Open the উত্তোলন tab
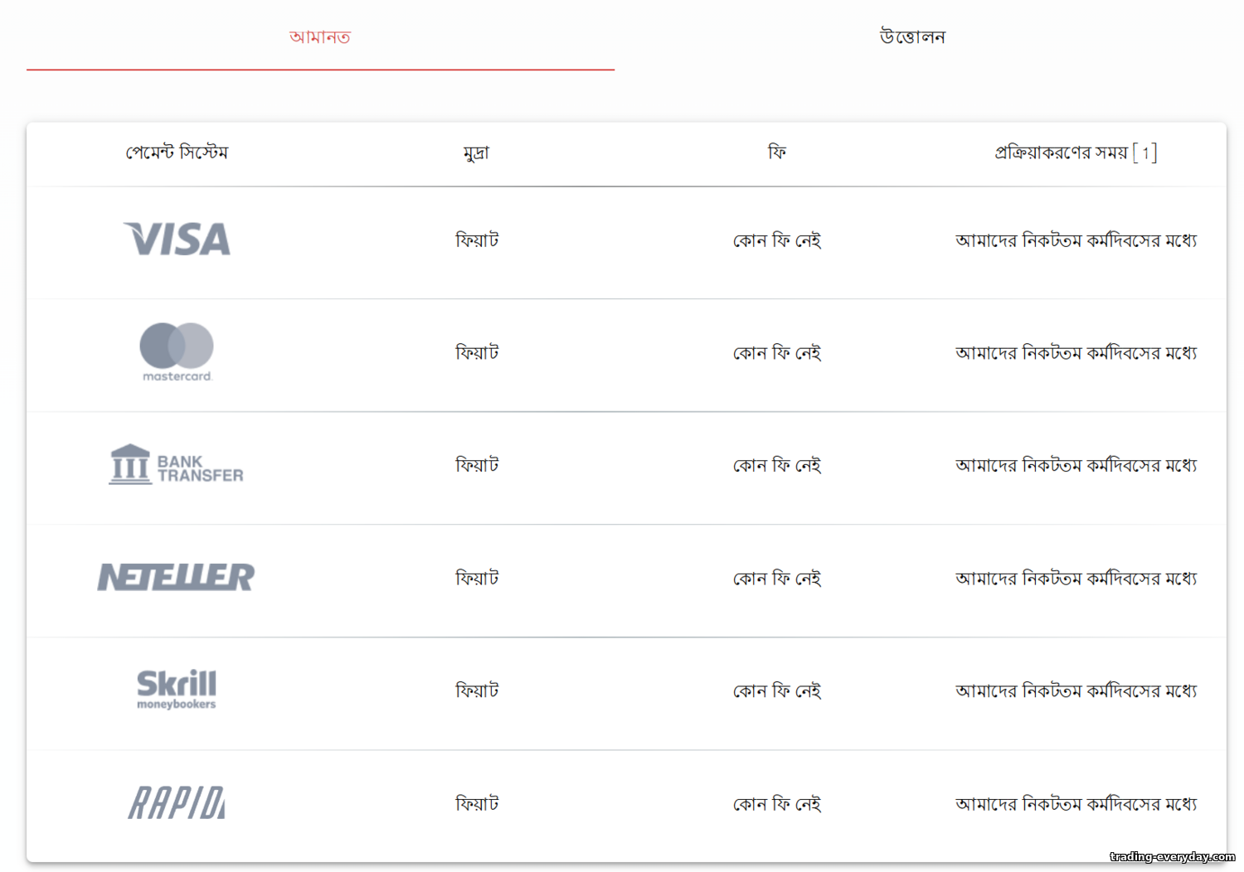The image size is (1244, 872). [912, 36]
